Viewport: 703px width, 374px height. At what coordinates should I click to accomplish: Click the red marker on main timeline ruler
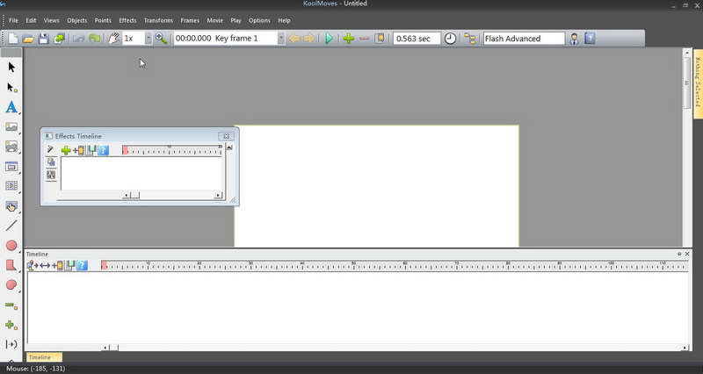[104, 266]
